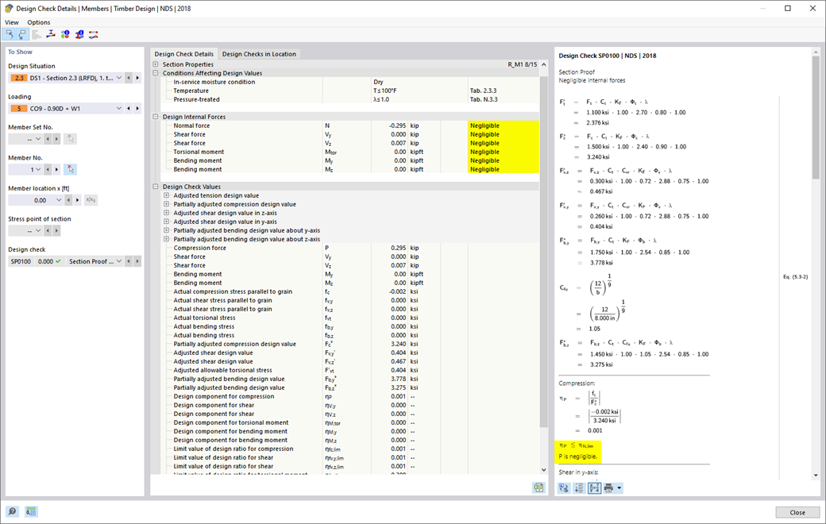Click the printer icon in formula panel
This screenshot has height=524, width=826.
(x=608, y=488)
